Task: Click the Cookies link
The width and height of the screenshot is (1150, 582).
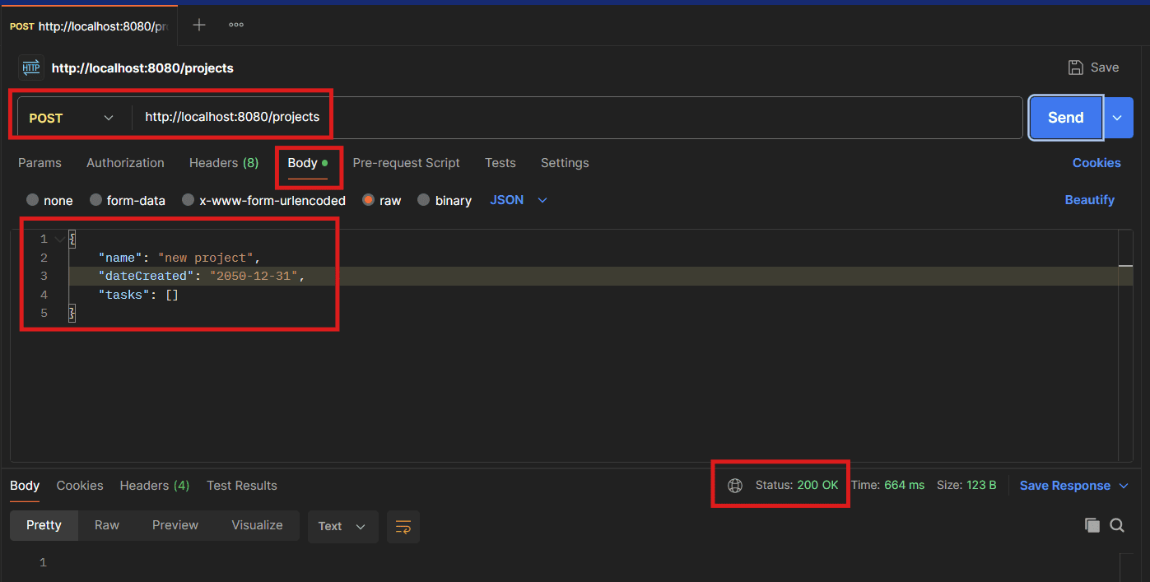Action: point(1096,163)
